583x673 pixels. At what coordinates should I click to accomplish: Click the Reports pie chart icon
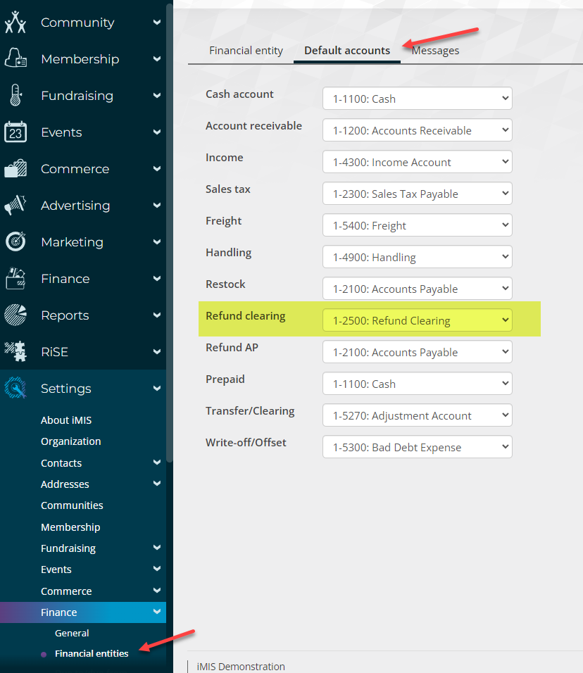click(15, 315)
